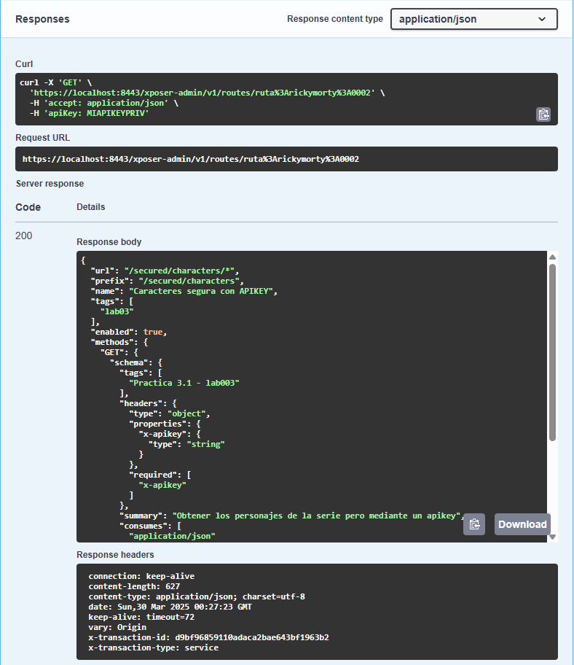Click the clipboard icon inside the response body panel

(x=474, y=524)
